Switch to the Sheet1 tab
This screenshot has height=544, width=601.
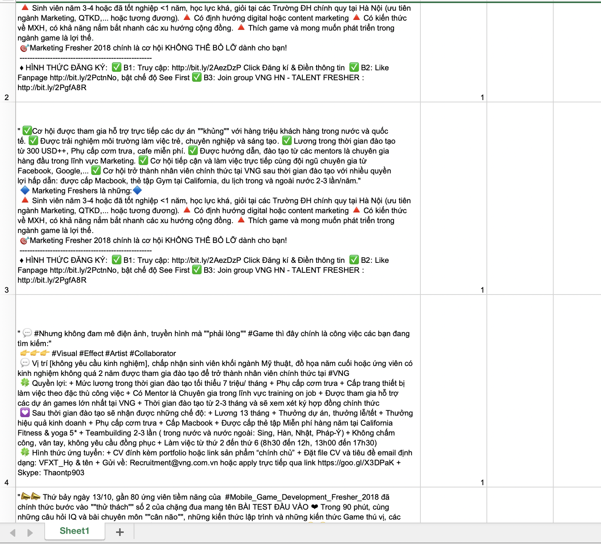(x=74, y=531)
